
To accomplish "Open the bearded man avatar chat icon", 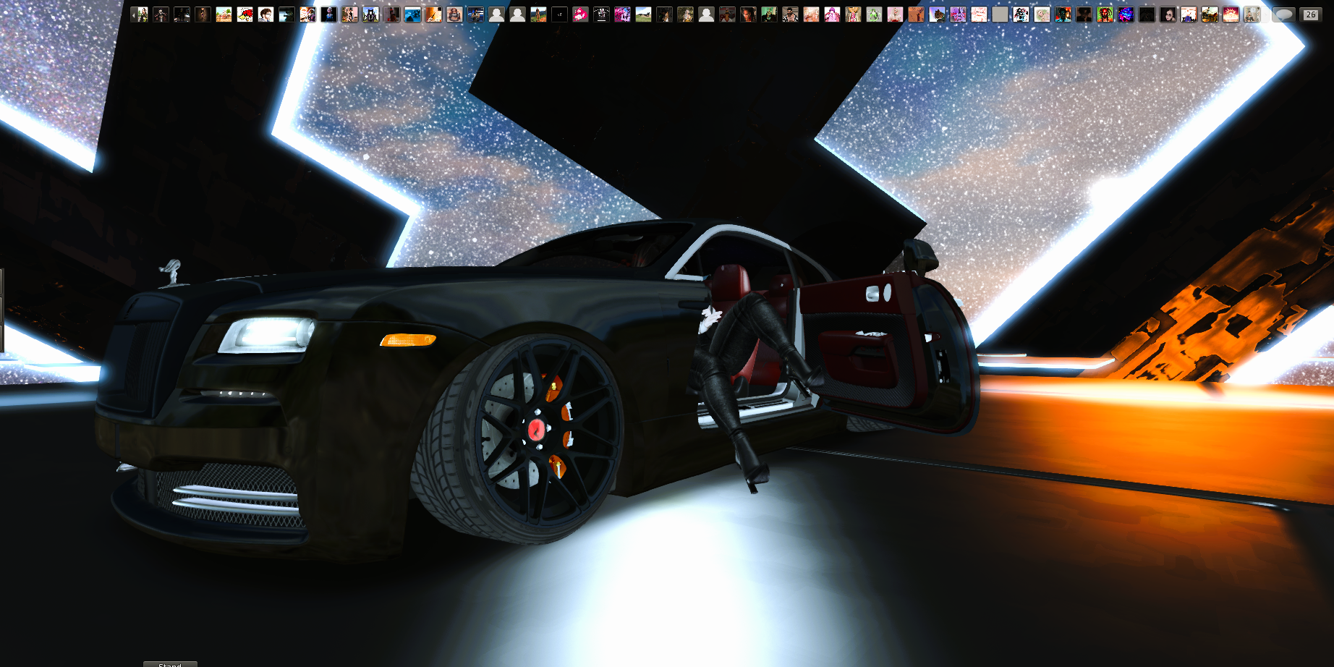I will 790,14.
